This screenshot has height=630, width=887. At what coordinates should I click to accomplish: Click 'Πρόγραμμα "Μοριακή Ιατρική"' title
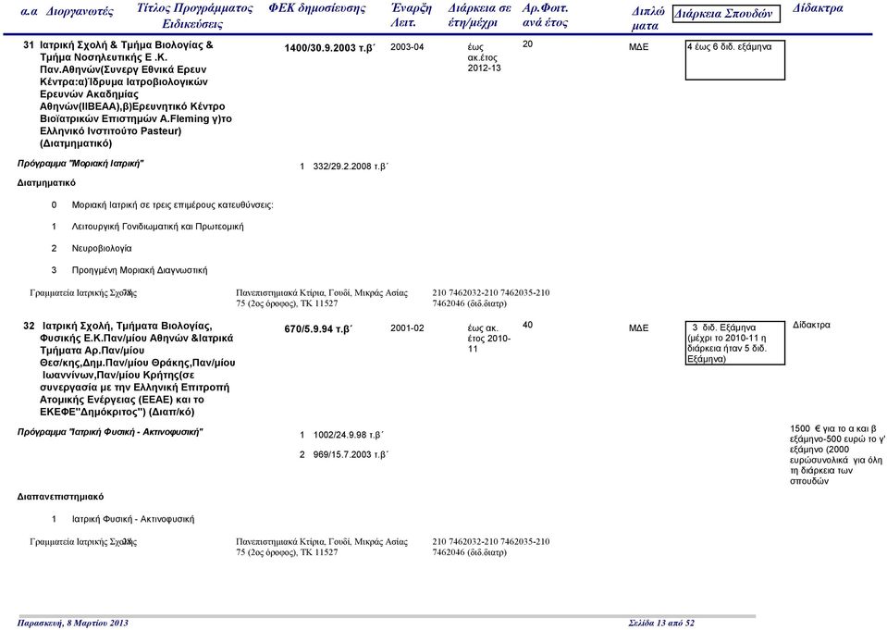(80, 164)
